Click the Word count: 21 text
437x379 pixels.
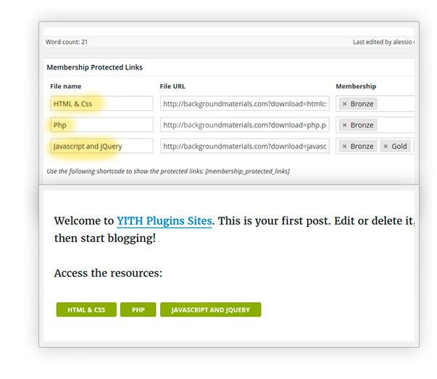coord(67,42)
